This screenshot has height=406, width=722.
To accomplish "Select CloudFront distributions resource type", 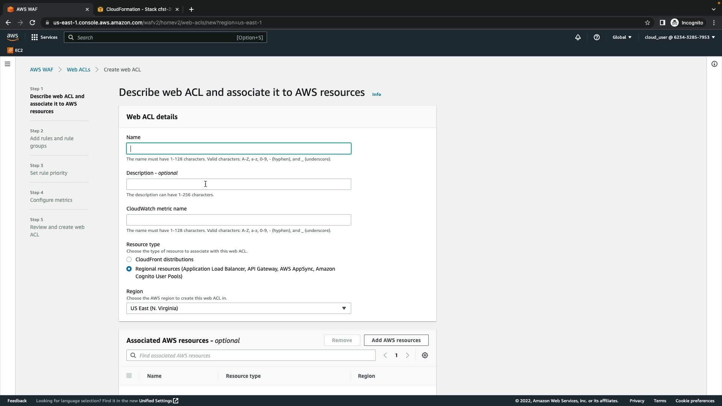I will 129,259.
